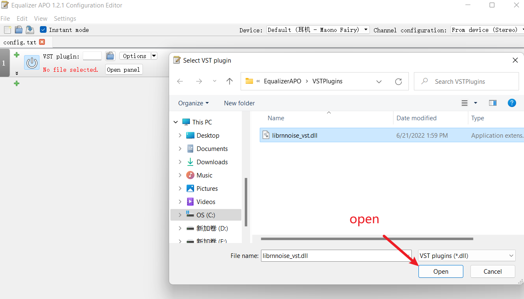Open the Device dropdown

tap(317, 30)
